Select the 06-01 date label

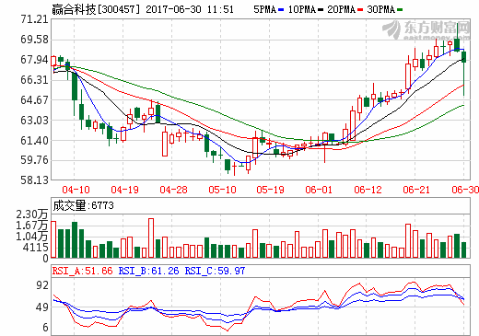pyautogui.click(x=319, y=190)
